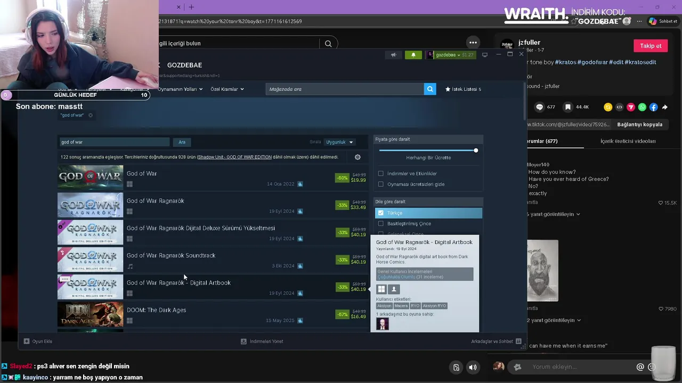Copy link with Bağlantıyı kopyala
The height and width of the screenshot is (383, 682).
click(639, 124)
